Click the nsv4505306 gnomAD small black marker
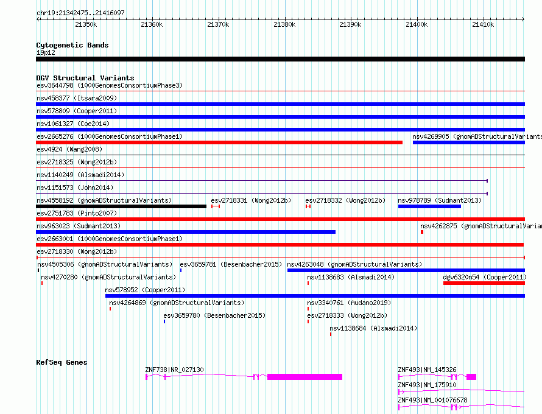The width and height of the screenshot is (542, 414). tap(38, 270)
